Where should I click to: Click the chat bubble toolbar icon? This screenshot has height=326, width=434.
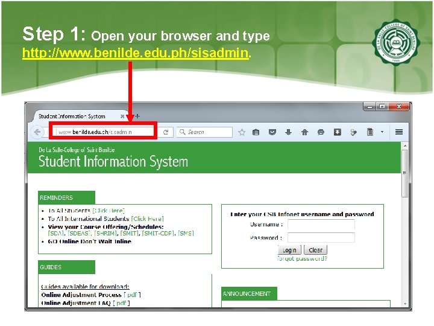pos(321,132)
